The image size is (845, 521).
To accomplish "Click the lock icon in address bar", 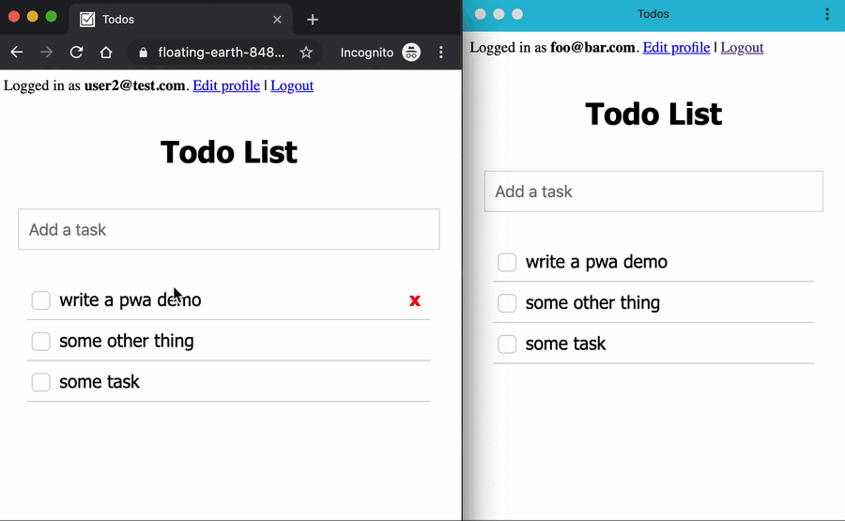I will point(143,53).
